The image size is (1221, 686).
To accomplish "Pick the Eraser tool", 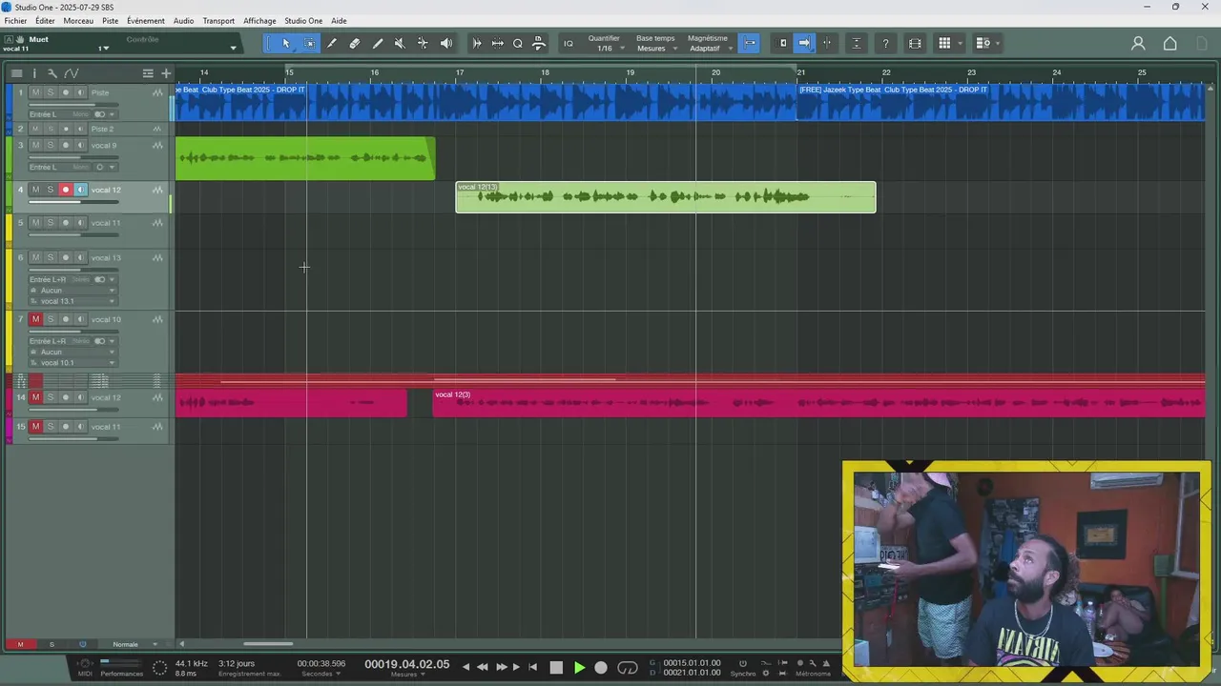I will click(355, 43).
